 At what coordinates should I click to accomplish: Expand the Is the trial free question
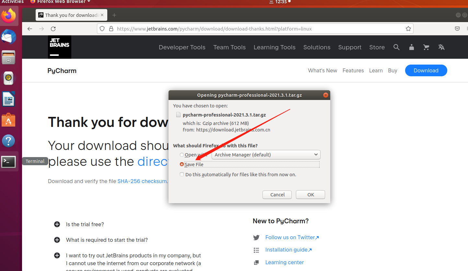[57, 224]
